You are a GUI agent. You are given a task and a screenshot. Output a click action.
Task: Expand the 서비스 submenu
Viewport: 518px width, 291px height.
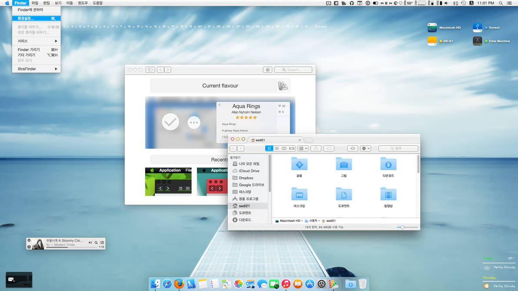(x=37, y=41)
